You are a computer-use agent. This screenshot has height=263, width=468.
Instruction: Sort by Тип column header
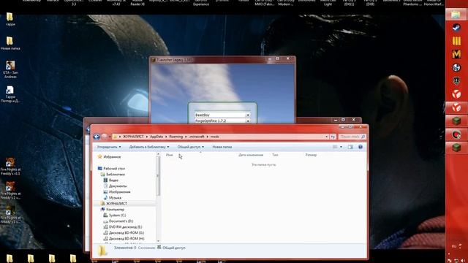click(275, 155)
